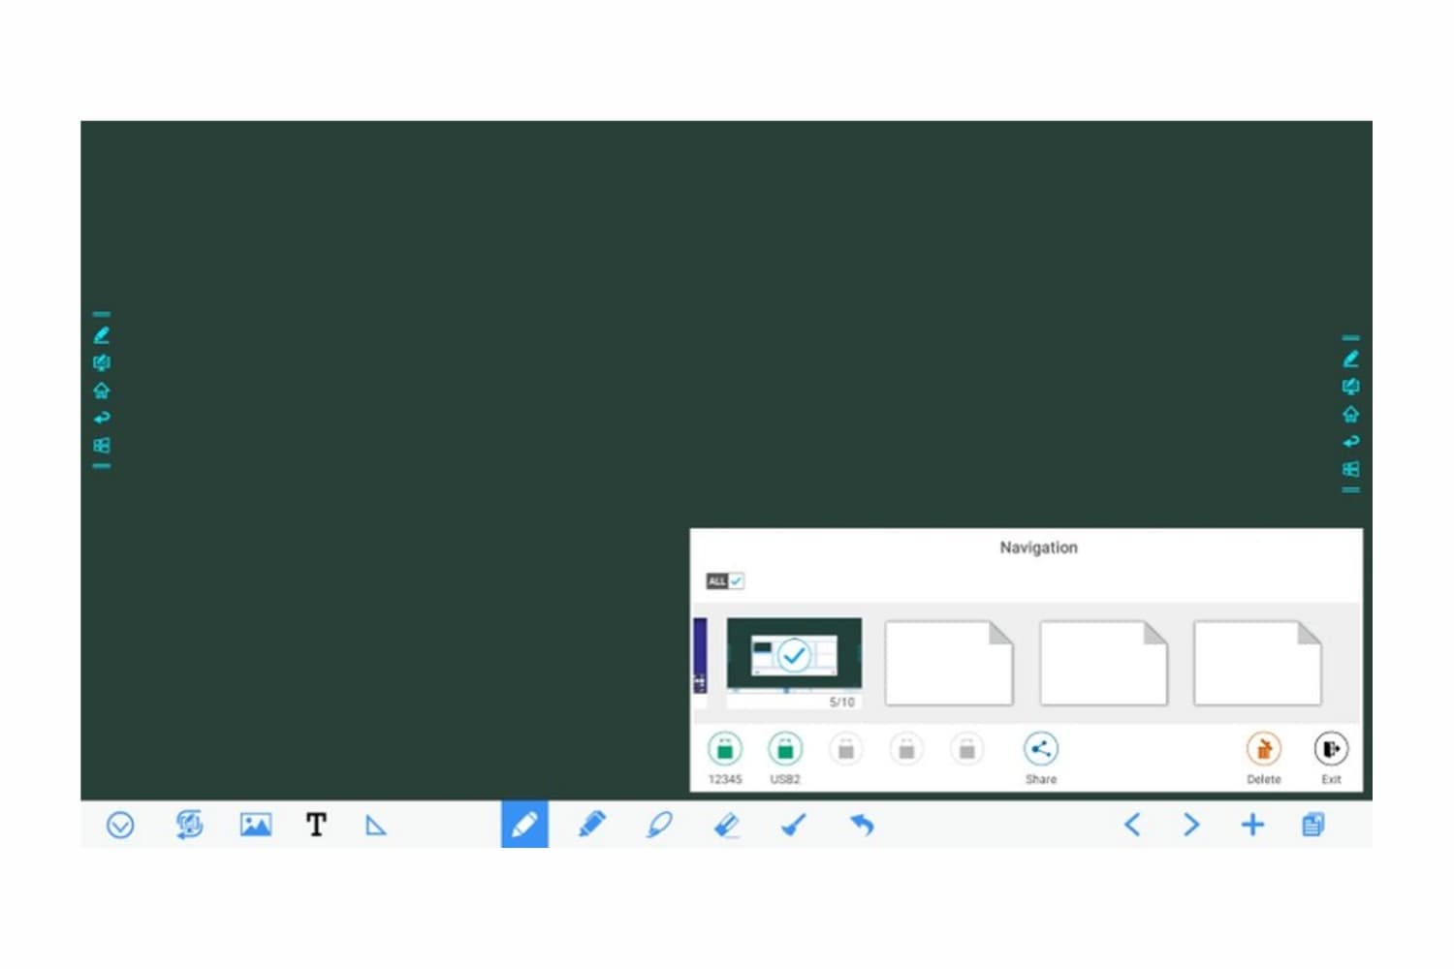Go to the previous page arrow

coord(1132,825)
